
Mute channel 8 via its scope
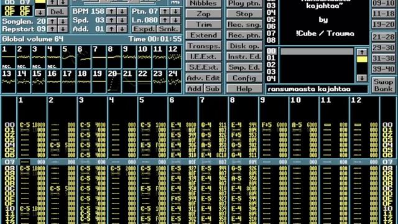point(114,57)
